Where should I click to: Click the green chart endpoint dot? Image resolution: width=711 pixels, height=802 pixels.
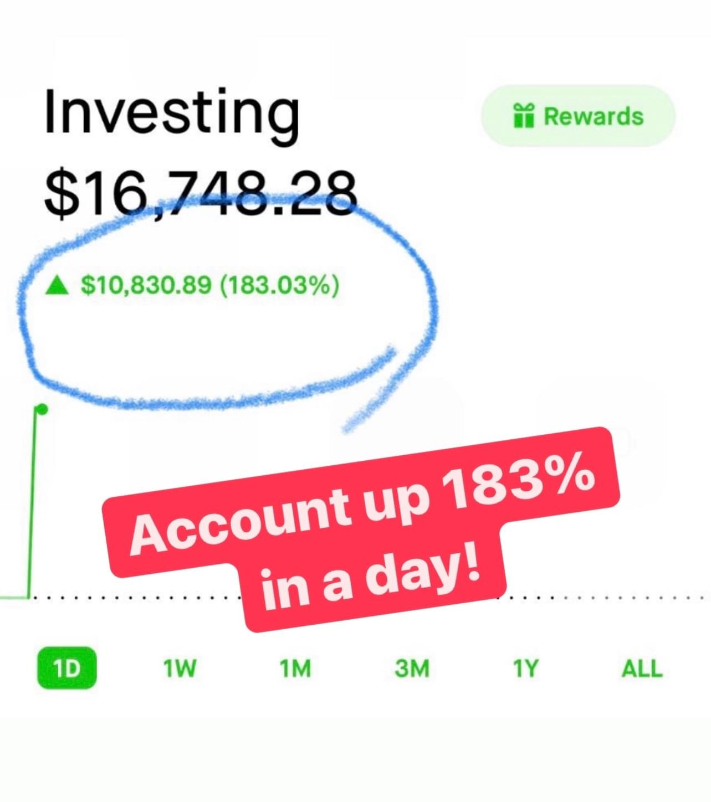tap(40, 409)
